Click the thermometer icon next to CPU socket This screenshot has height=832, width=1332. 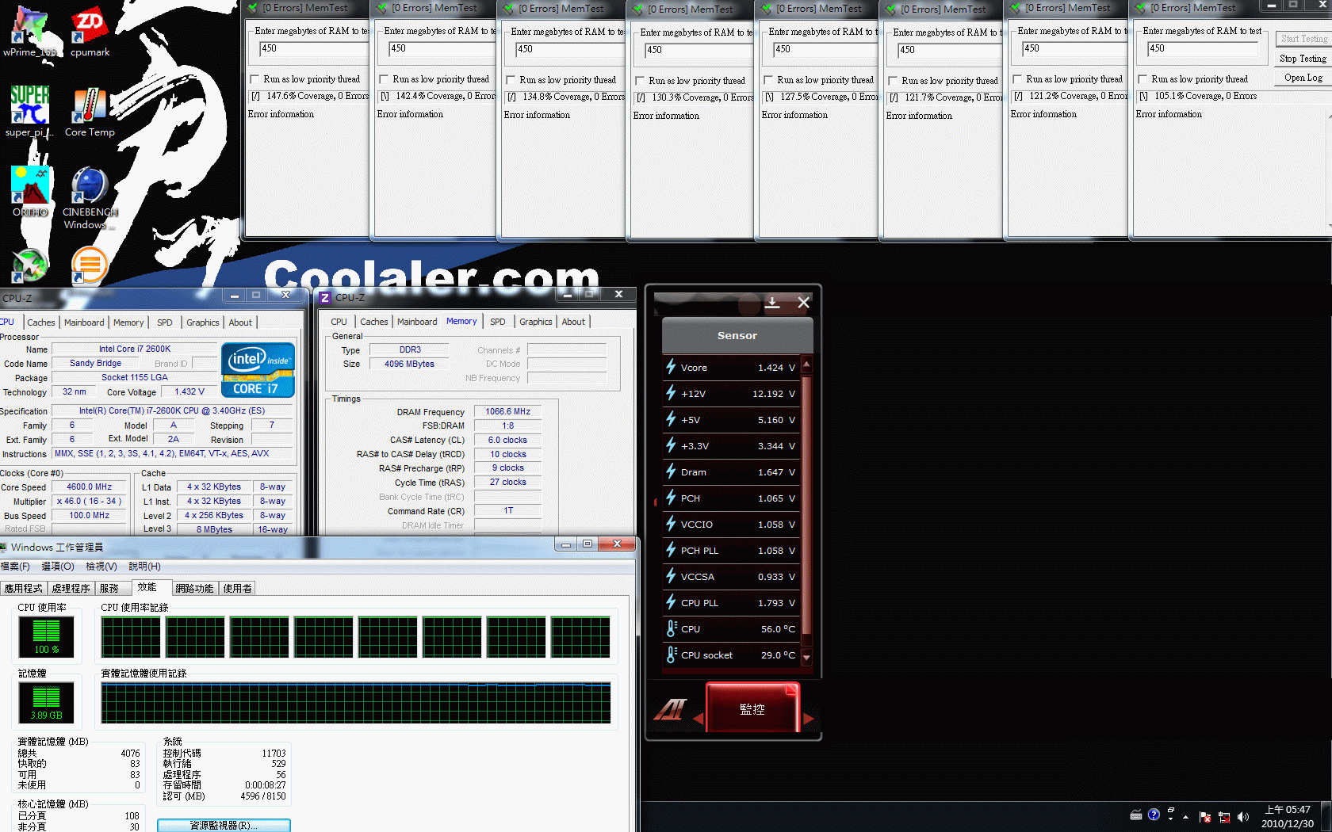tap(671, 655)
